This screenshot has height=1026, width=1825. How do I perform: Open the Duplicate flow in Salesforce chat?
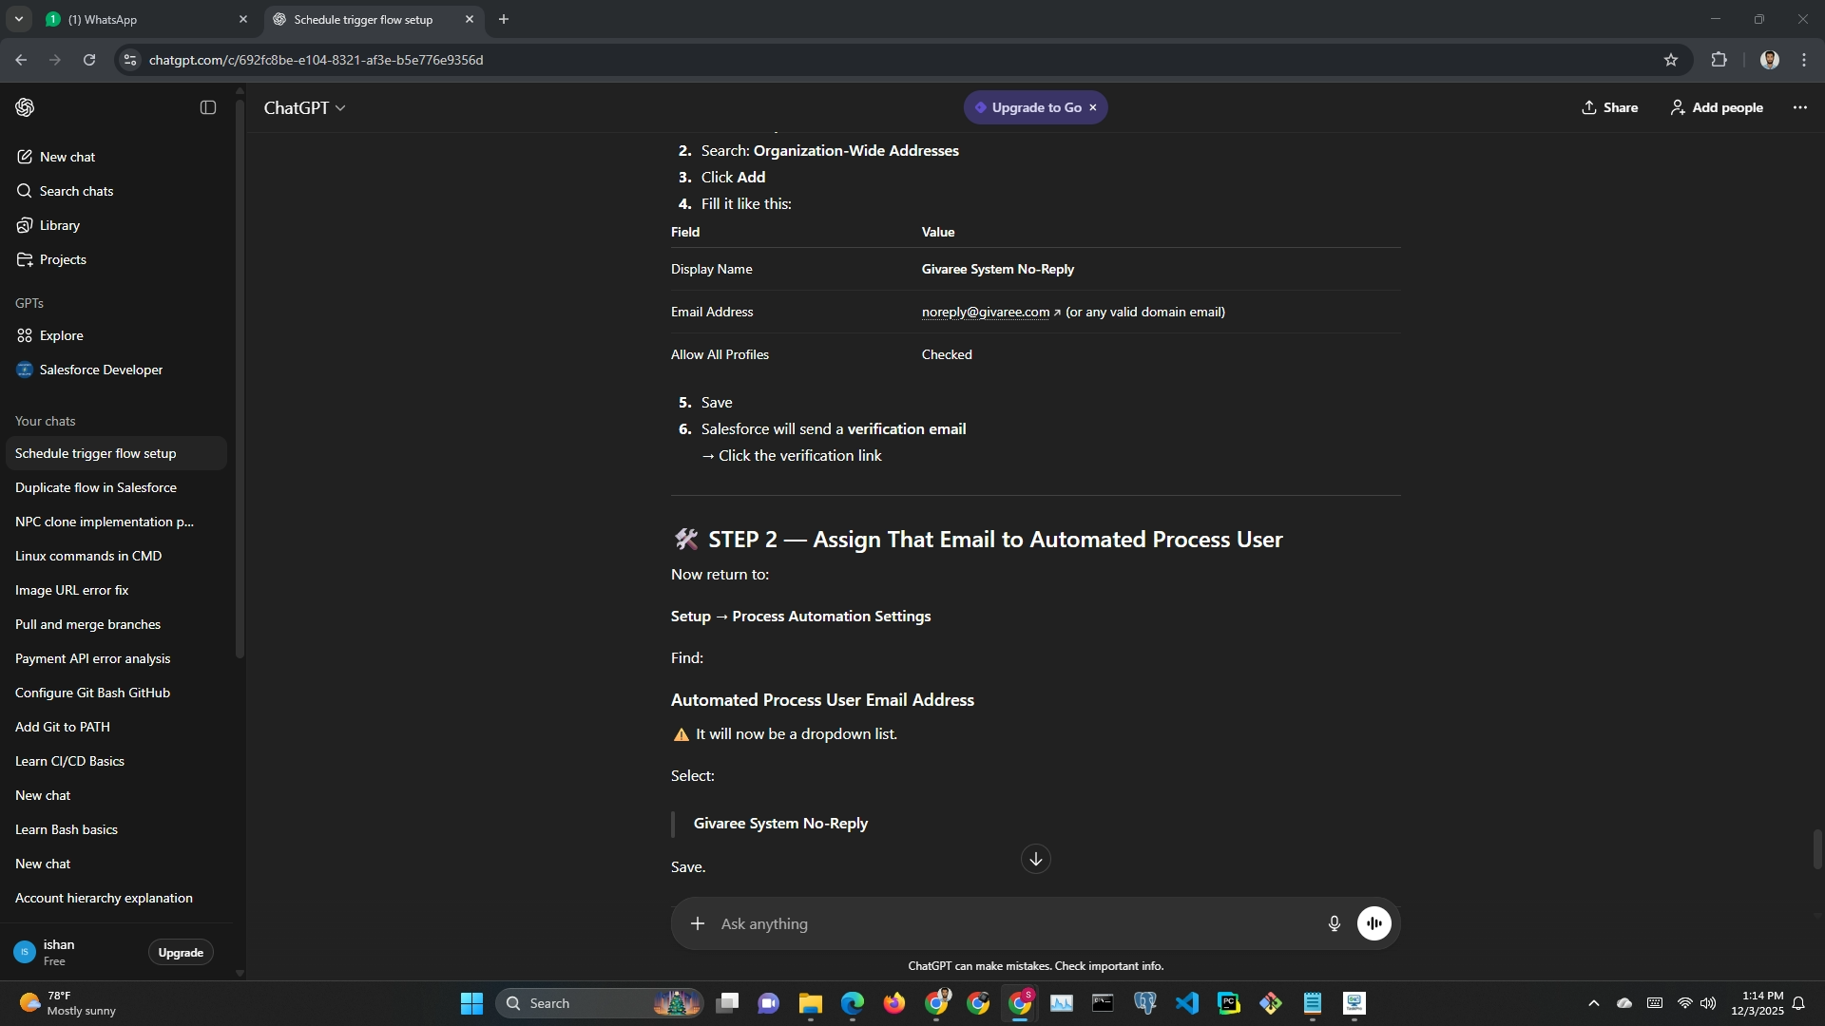(x=96, y=487)
